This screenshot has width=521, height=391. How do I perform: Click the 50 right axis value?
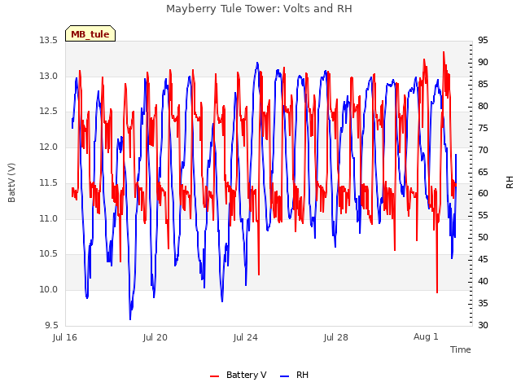(483, 237)
